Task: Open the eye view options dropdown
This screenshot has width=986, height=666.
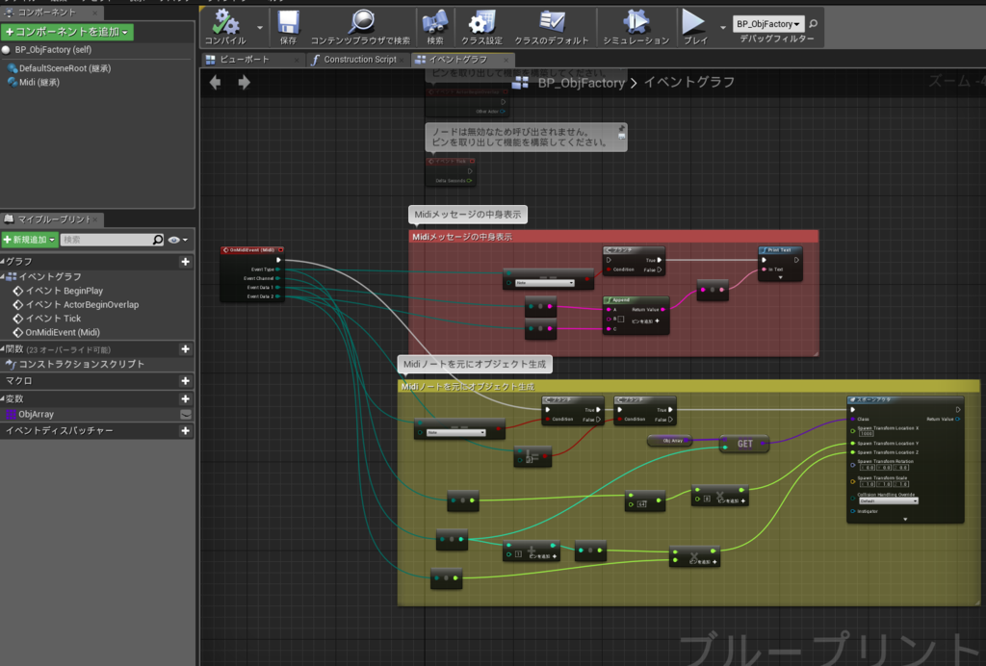Action: coord(178,240)
